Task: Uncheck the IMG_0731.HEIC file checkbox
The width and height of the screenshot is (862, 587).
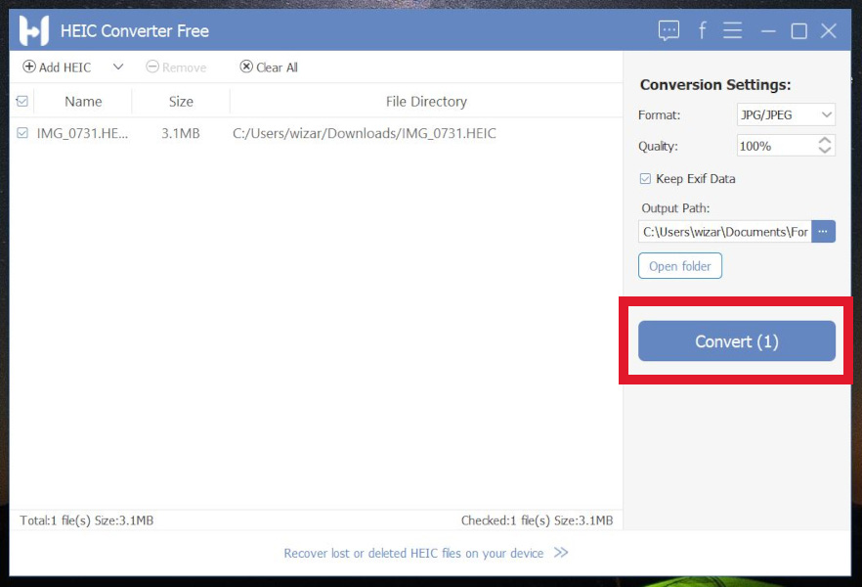Action: click(x=22, y=133)
